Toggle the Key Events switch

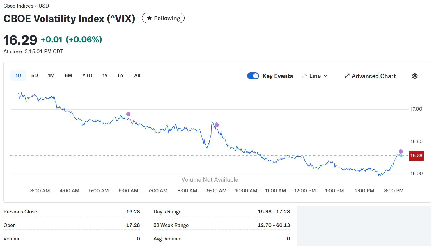253,76
